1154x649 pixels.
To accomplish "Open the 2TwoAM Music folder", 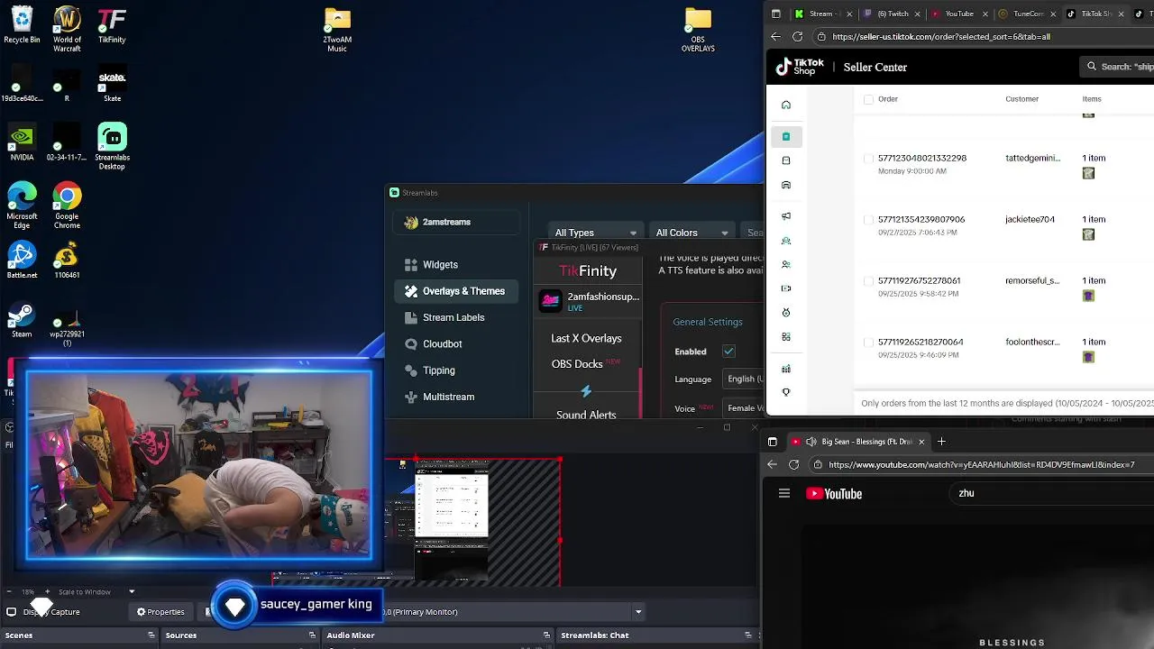I will point(337,29).
